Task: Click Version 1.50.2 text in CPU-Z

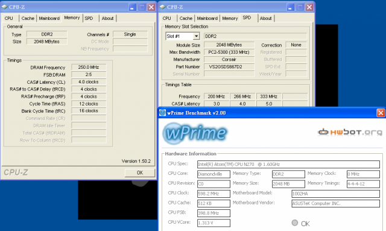Action: pyautogui.click(x=136, y=161)
